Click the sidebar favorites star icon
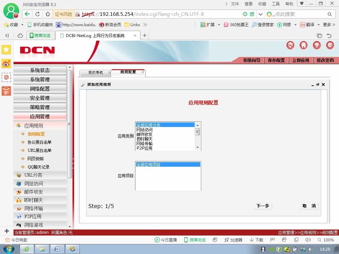The height and width of the screenshot is (254, 339). click(6, 50)
